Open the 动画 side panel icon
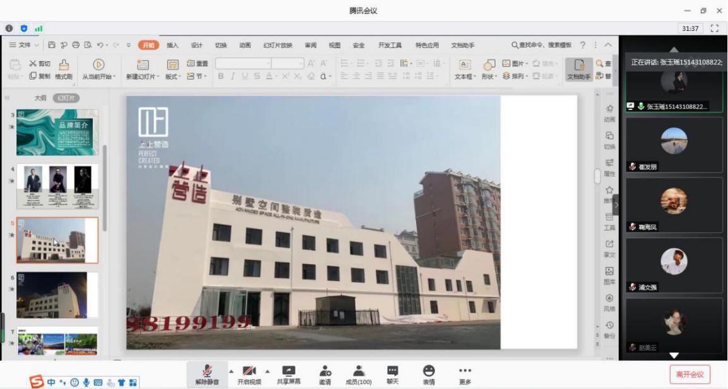The height and width of the screenshot is (389, 728). click(x=609, y=113)
